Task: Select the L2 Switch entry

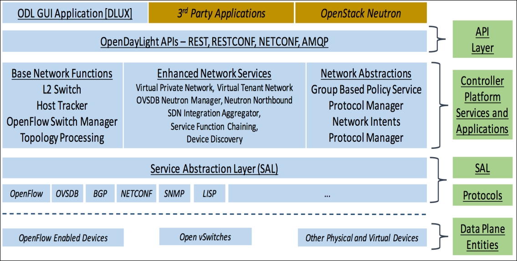Action: point(62,89)
